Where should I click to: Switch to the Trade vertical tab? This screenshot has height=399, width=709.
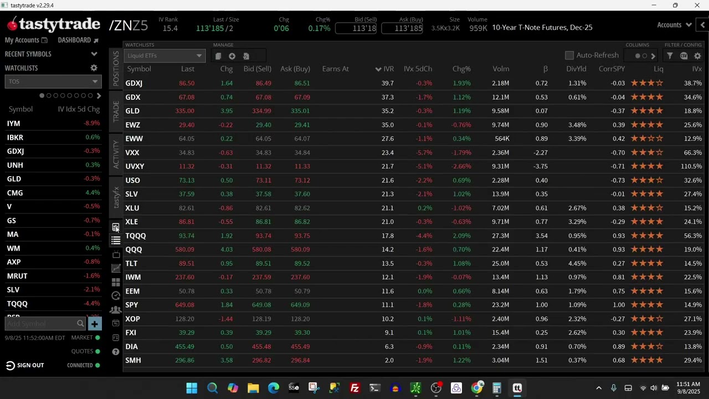pyautogui.click(x=116, y=111)
